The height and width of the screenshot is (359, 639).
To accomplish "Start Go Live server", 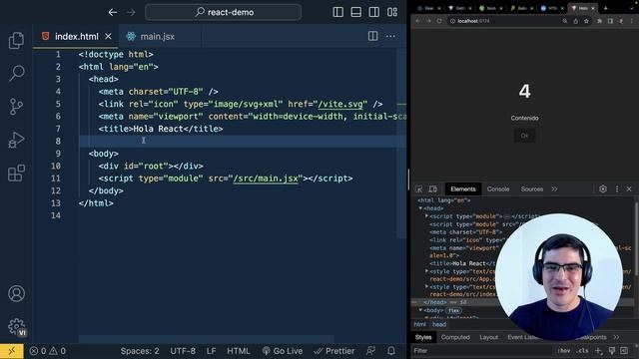I will click(283, 351).
